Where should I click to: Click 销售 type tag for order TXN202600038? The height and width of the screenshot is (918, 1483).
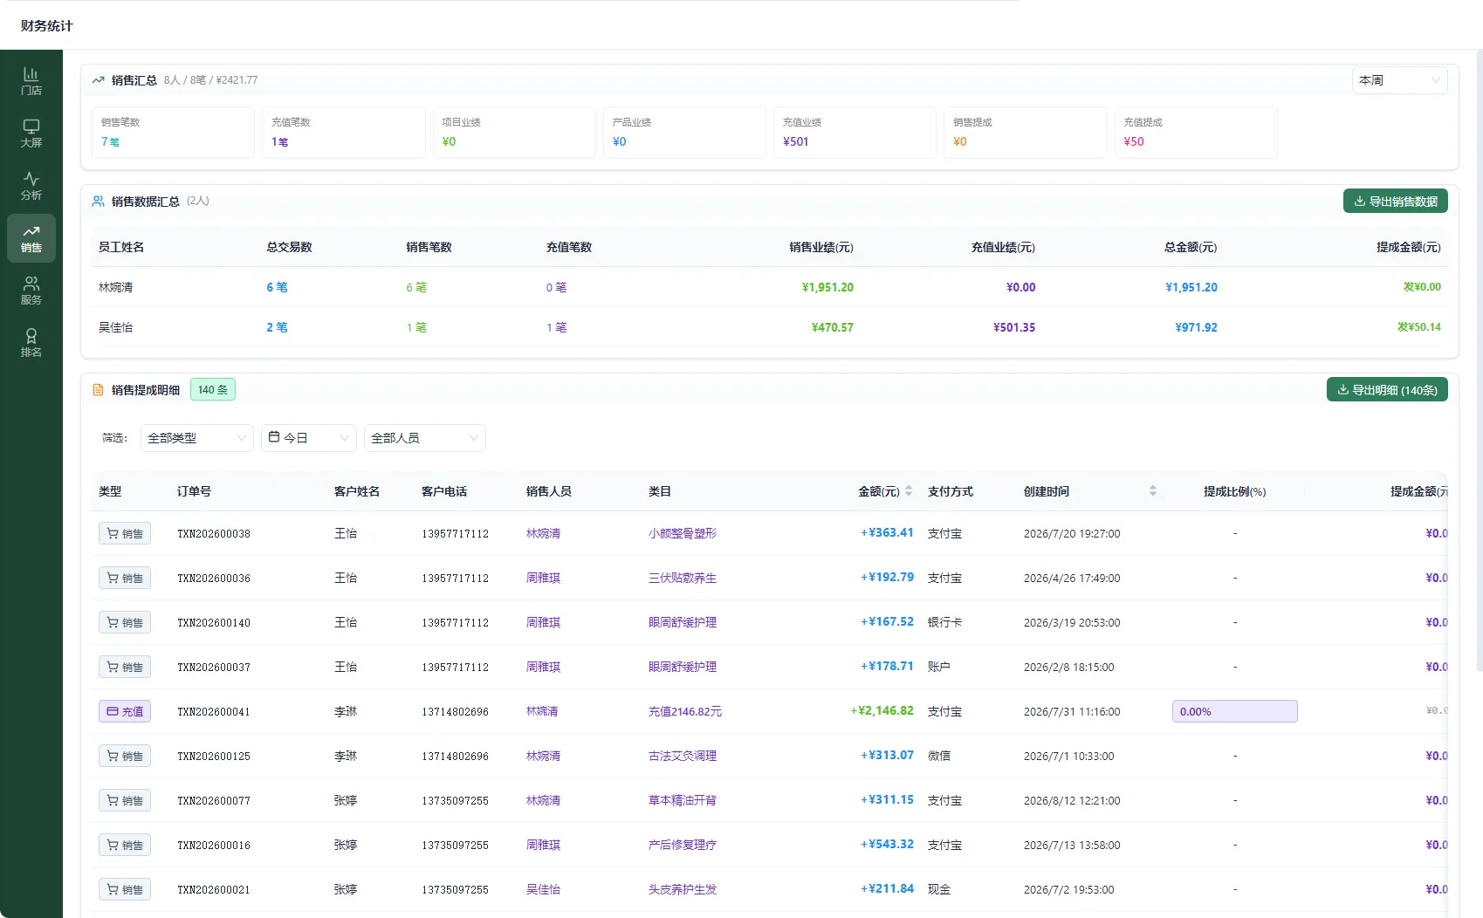[x=125, y=533]
